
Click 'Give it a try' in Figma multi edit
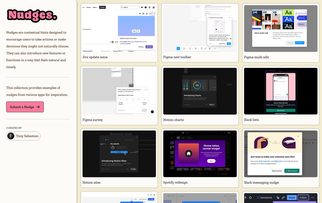299,43
